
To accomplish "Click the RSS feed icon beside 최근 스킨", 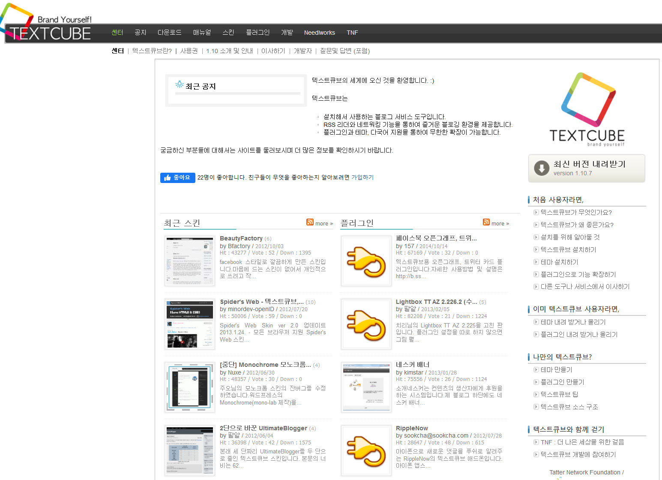I will 310,222.
